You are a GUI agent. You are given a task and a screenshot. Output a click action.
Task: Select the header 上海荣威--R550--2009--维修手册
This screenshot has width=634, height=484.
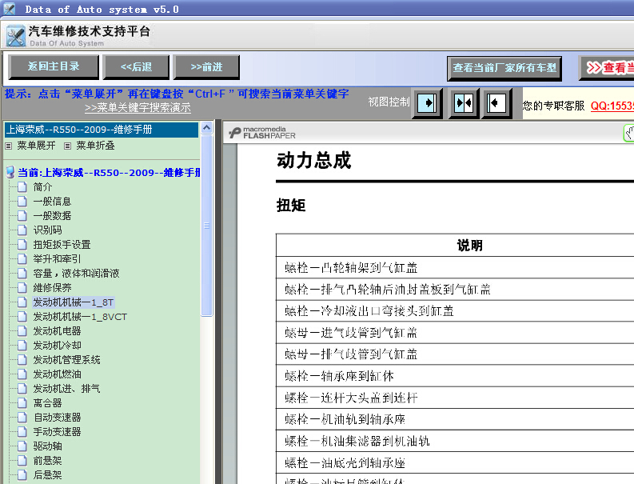click(102, 130)
